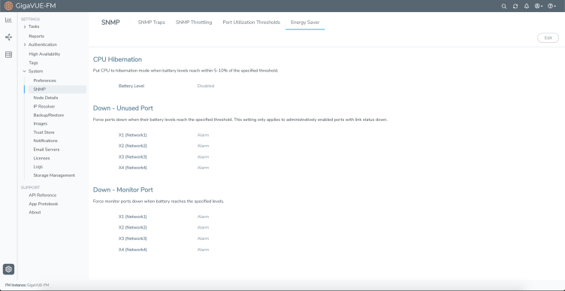This screenshot has width=565, height=291.
Task: Click the Edit button
Action: point(548,38)
